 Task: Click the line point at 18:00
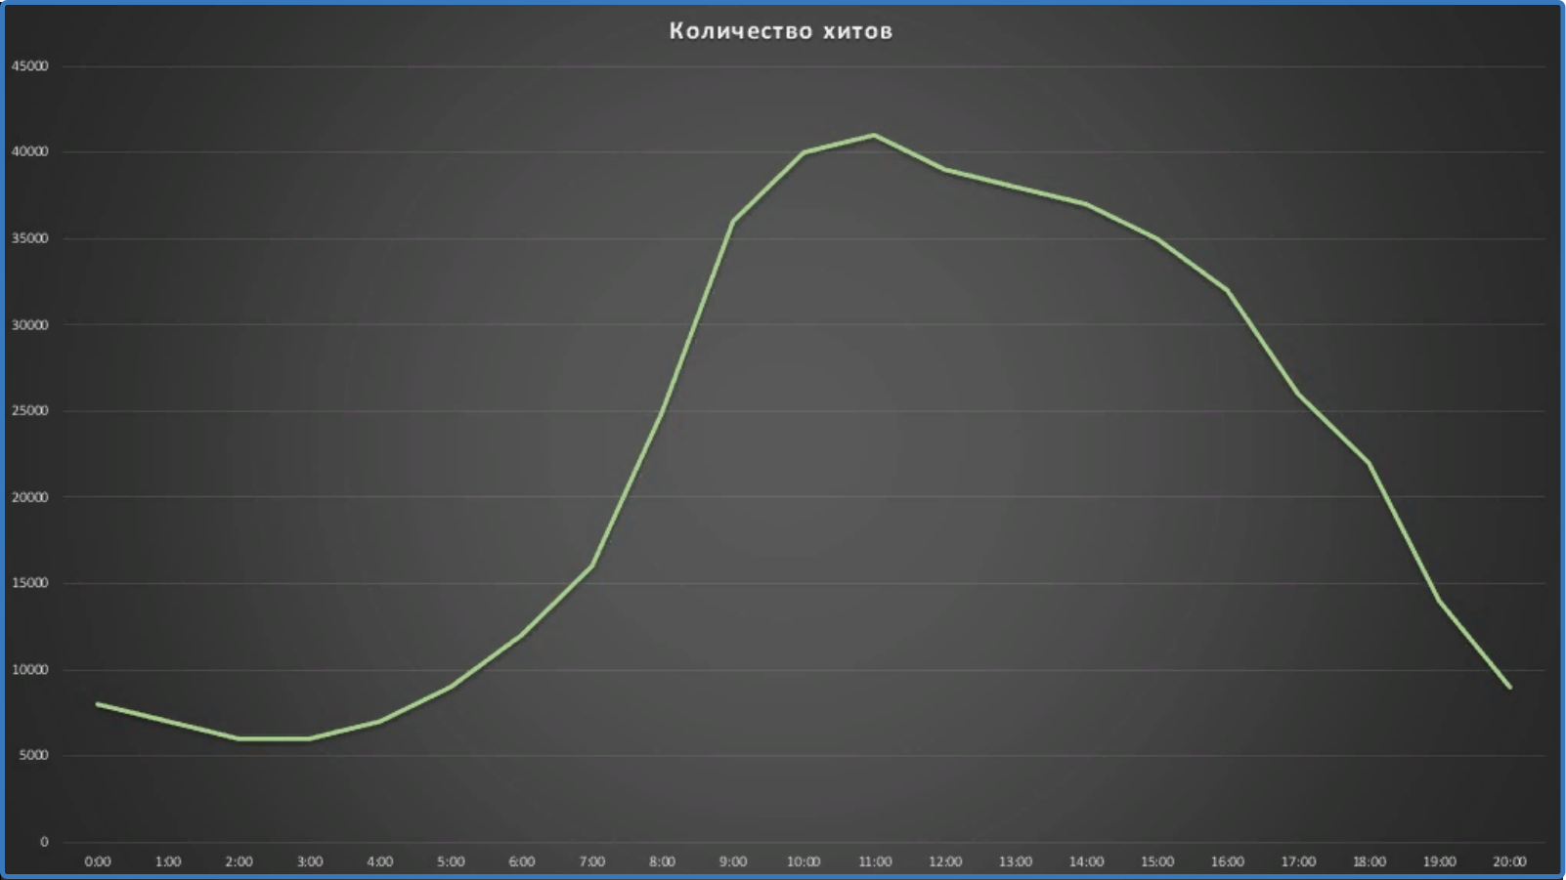coord(1369,463)
